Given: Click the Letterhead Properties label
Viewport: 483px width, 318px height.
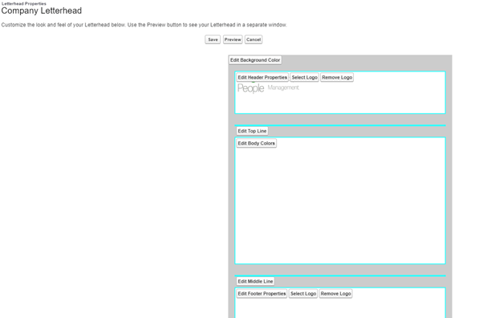Looking at the screenshot, I should [x=24, y=4].
